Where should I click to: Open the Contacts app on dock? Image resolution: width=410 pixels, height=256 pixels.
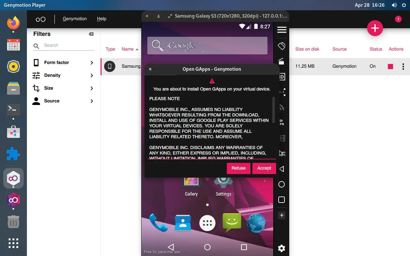(183, 223)
